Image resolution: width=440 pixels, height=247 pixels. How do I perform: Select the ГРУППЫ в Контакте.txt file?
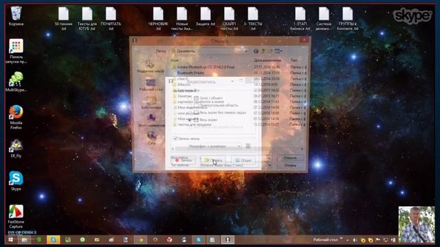347,19
